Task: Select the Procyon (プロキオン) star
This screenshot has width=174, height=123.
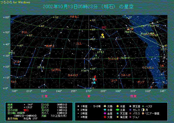Action: pyautogui.click(x=128, y=29)
